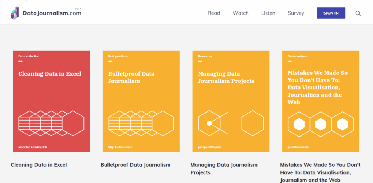Select the Data collection category label
The width and height of the screenshot is (373, 183).
coord(29,56)
